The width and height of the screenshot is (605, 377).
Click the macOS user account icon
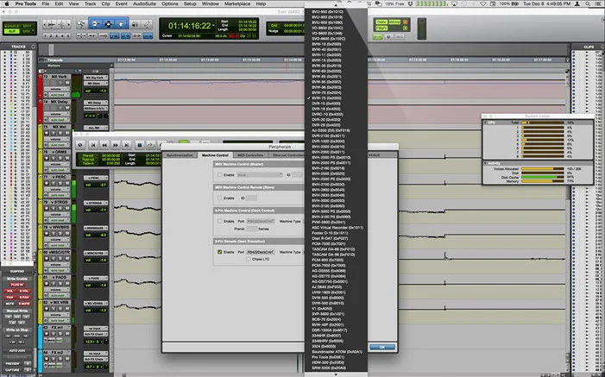coord(577,3)
